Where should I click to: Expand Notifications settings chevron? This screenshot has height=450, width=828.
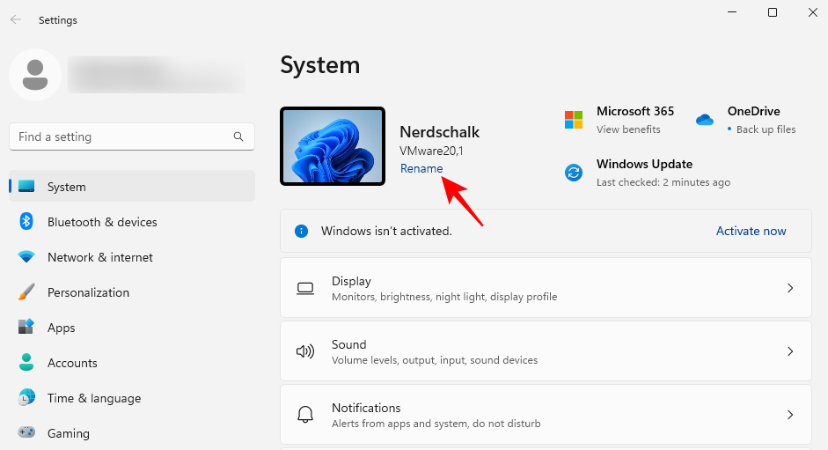pos(790,415)
